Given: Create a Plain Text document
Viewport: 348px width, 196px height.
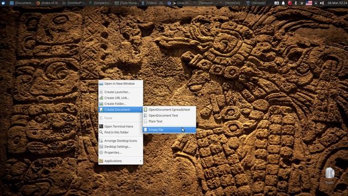Looking at the screenshot, I should coord(169,121).
